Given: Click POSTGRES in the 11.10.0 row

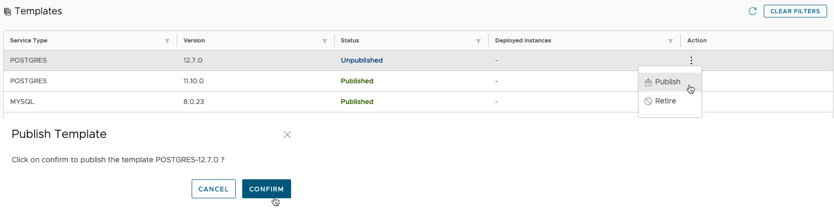Looking at the screenshot, I should point(29,81).
